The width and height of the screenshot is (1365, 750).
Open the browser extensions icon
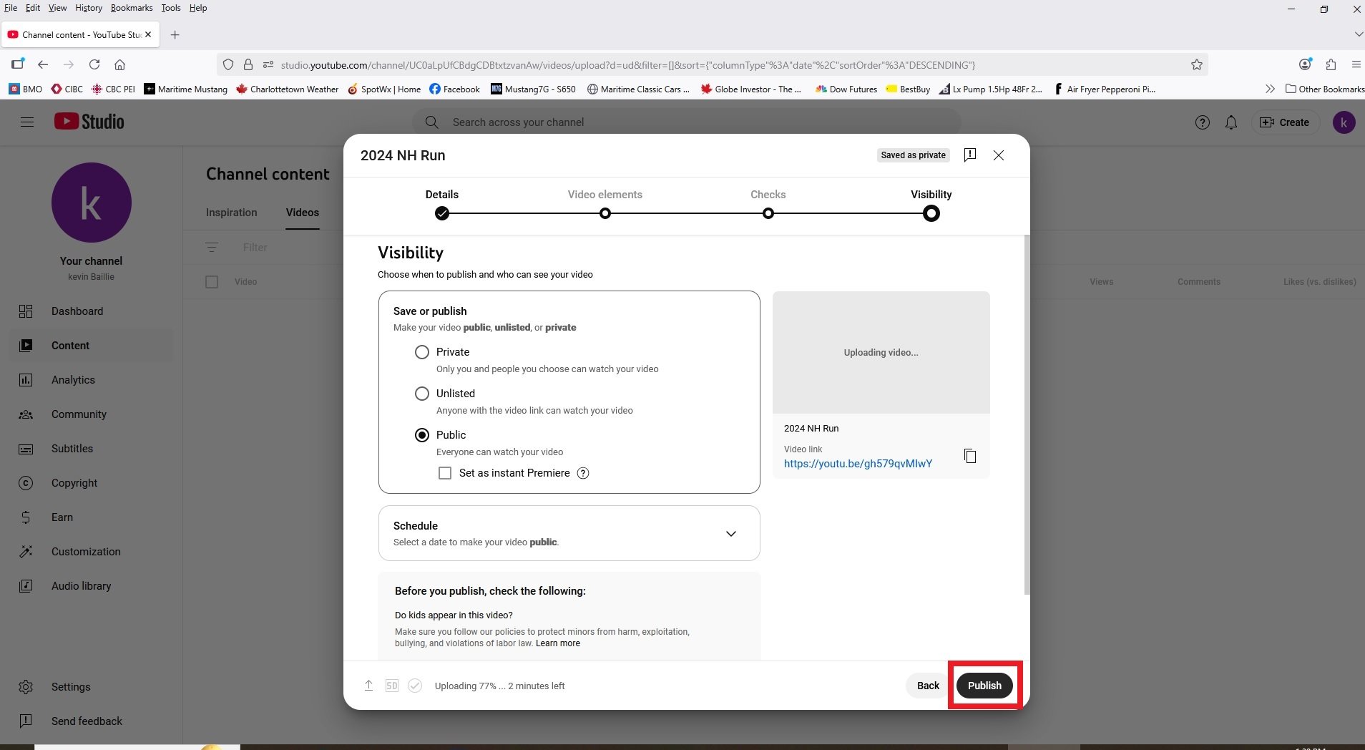click(1331, 64)
